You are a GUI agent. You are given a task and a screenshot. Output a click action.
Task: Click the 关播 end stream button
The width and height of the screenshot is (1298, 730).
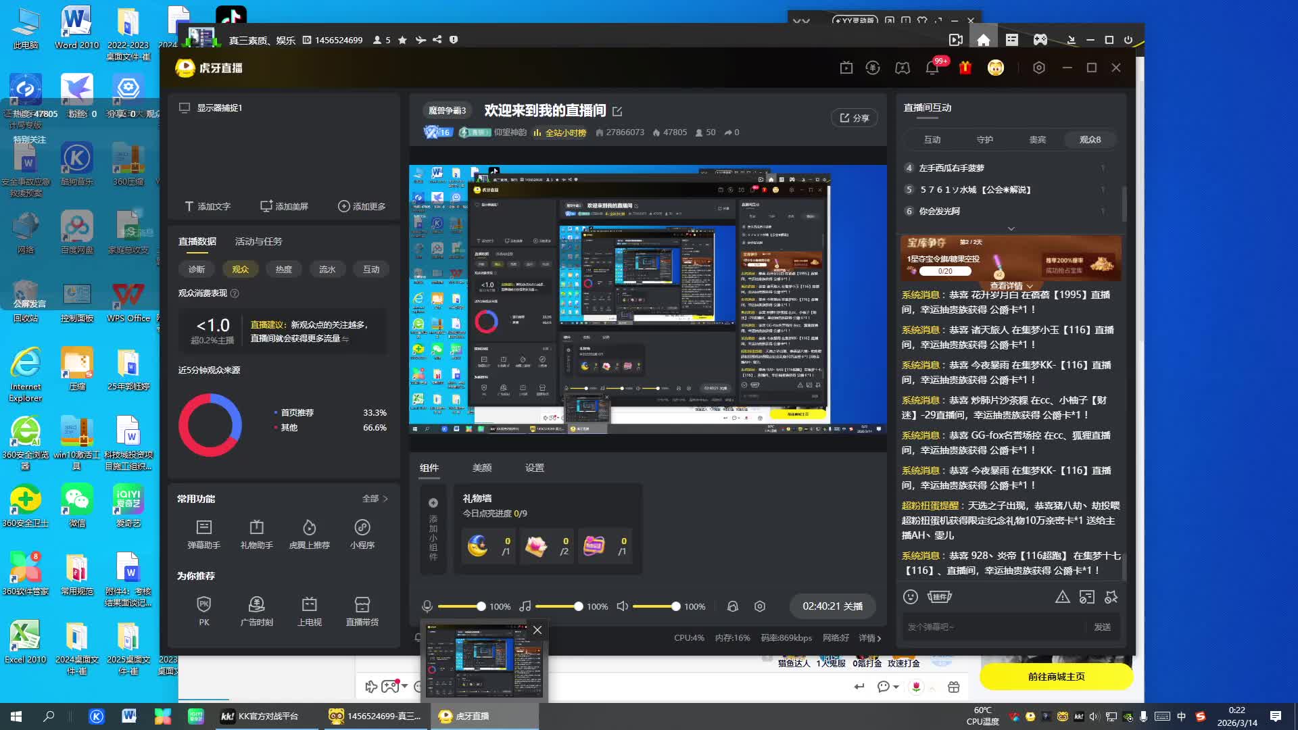[x=832, y=606]
